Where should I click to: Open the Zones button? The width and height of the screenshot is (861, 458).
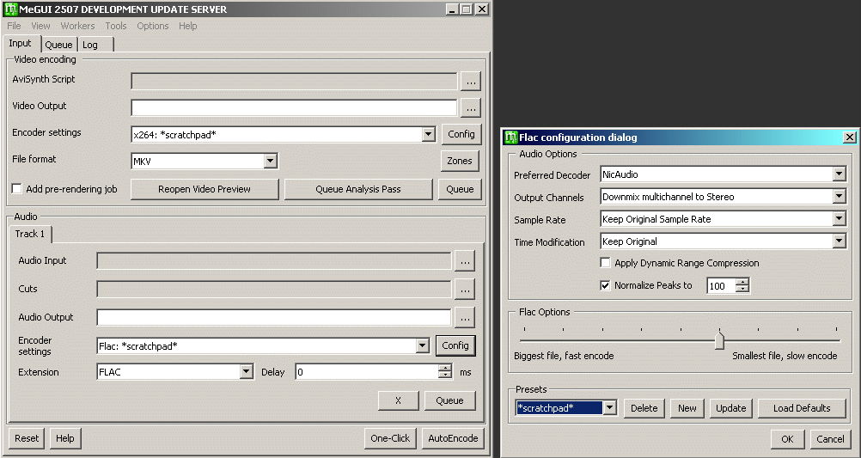[460, 161]
